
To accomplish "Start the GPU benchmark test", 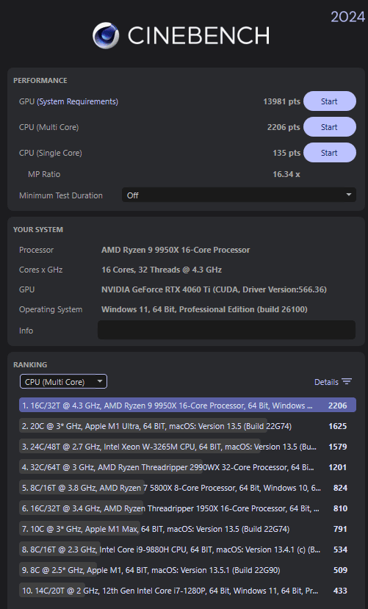I will point(330,101).
